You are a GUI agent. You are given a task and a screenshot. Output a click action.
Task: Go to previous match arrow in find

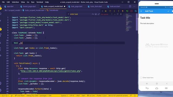(112, 14)
